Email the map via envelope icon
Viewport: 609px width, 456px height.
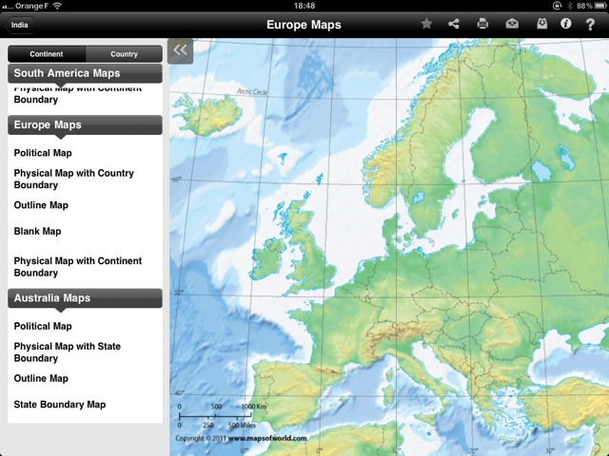tap(512, 24)
